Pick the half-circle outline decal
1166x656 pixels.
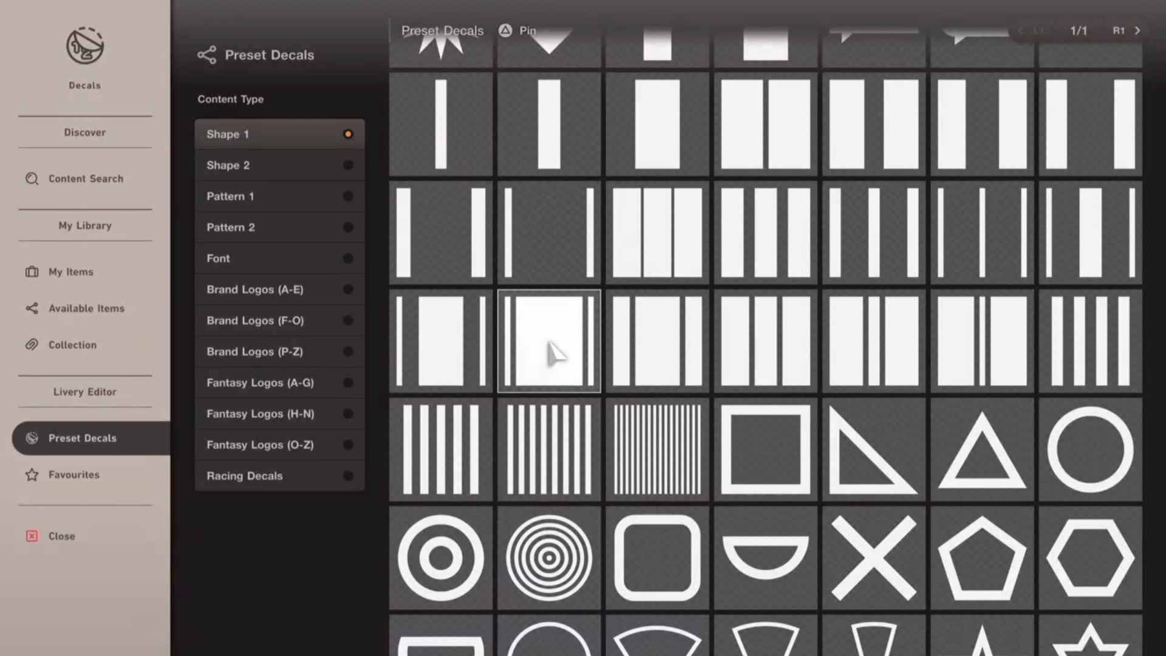pyautogui.click(x=765, y=558)
